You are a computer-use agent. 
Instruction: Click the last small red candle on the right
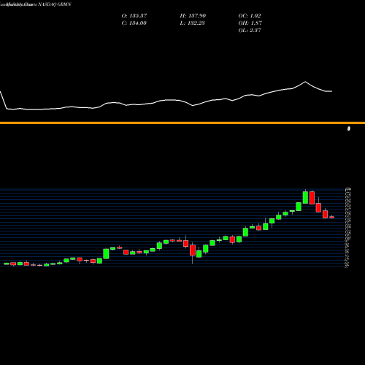click(x=332, y=217)
